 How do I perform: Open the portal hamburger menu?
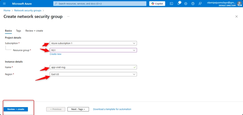point(4,4)
